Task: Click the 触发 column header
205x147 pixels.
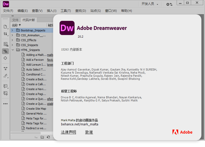Action: (50, 25)
